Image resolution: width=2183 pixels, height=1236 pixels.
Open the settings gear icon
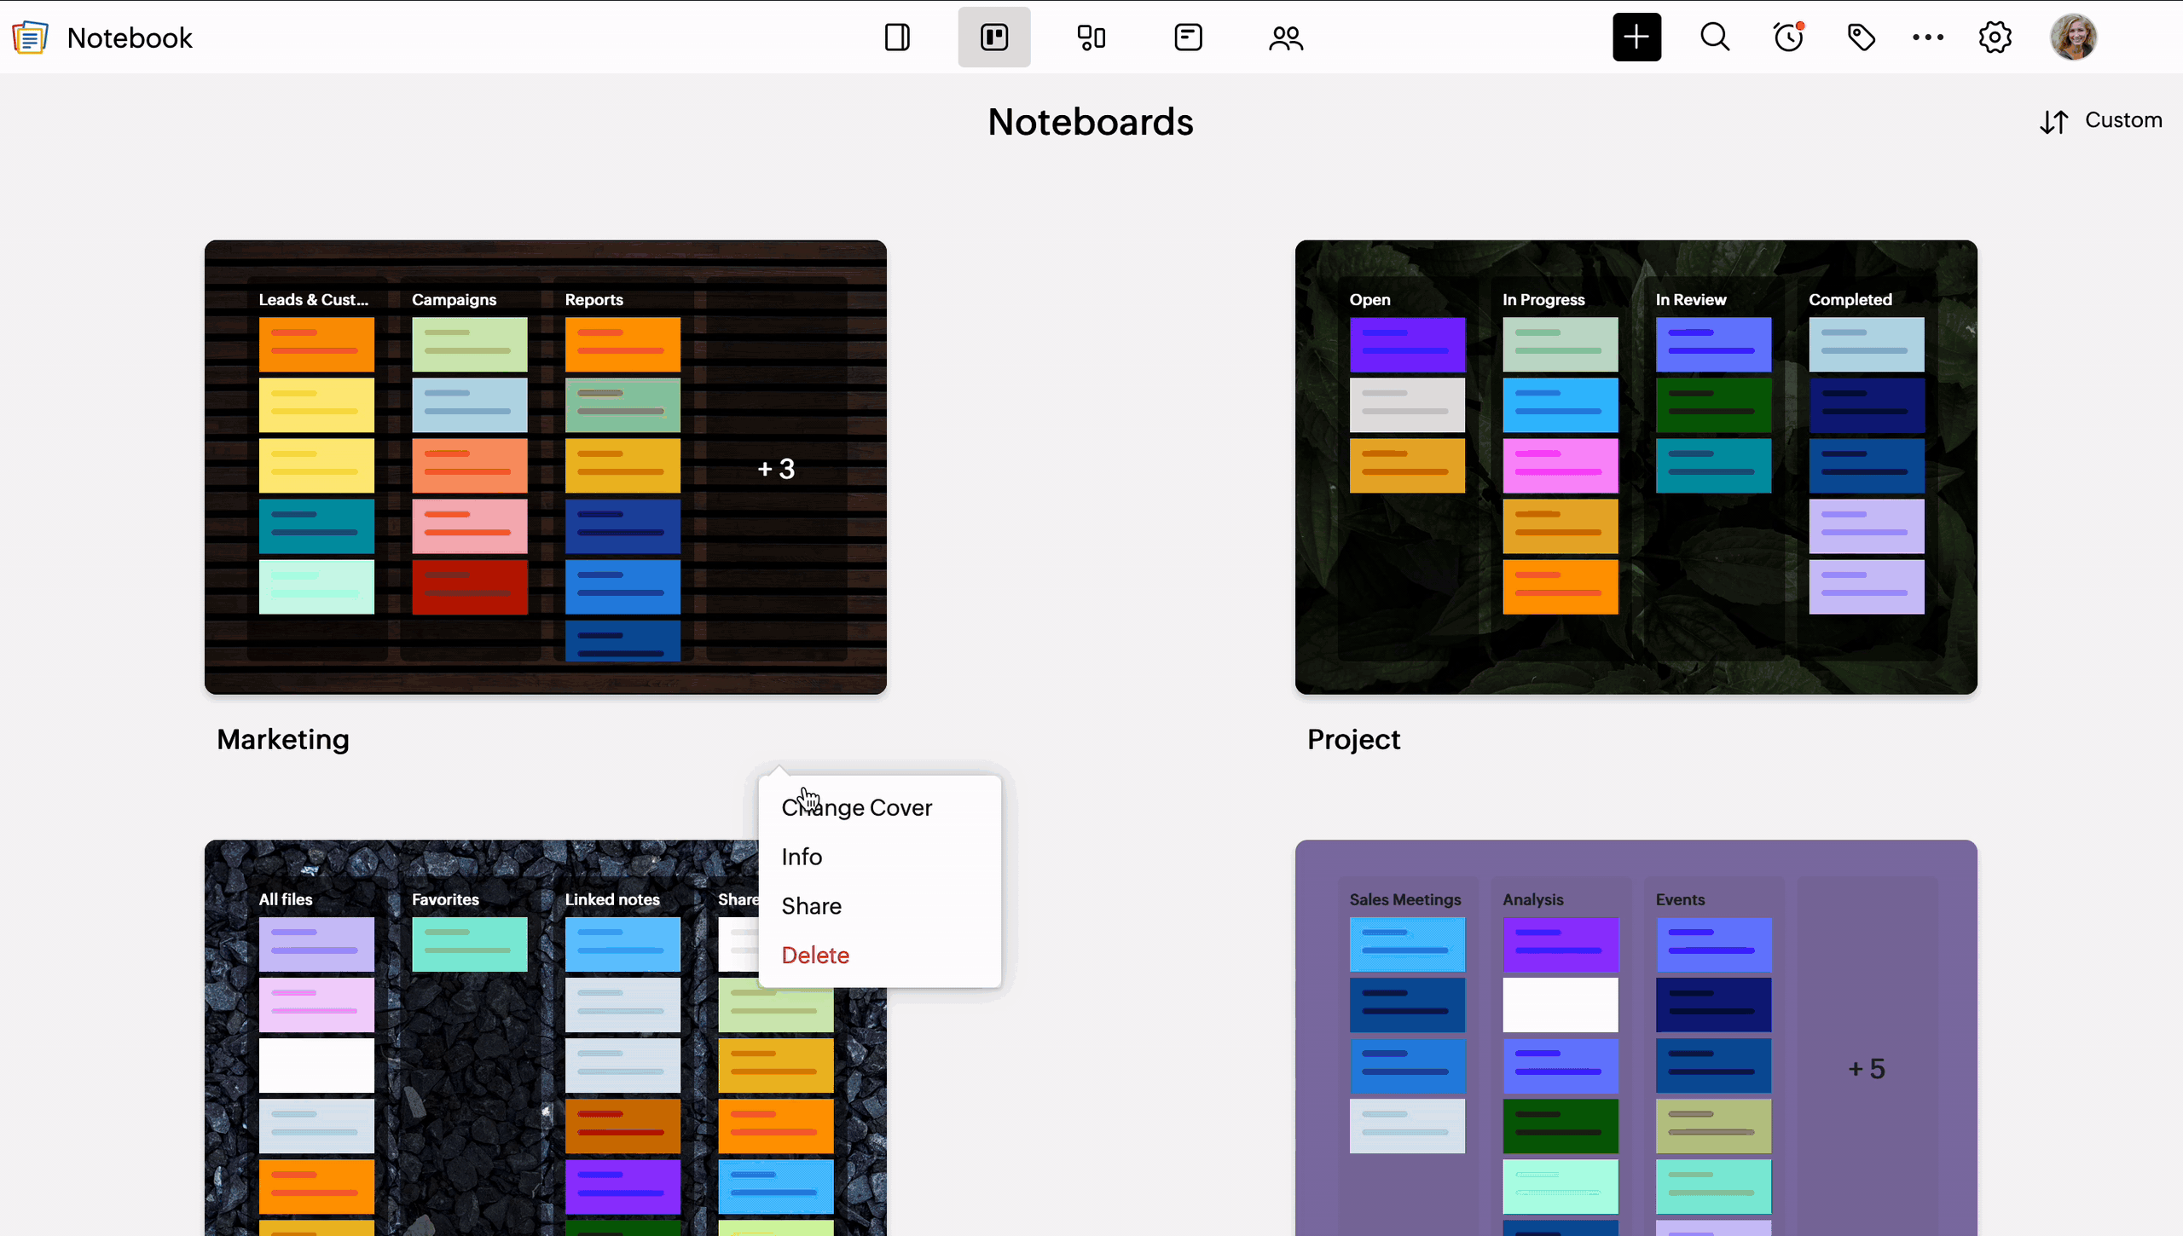coord(1995,38)
